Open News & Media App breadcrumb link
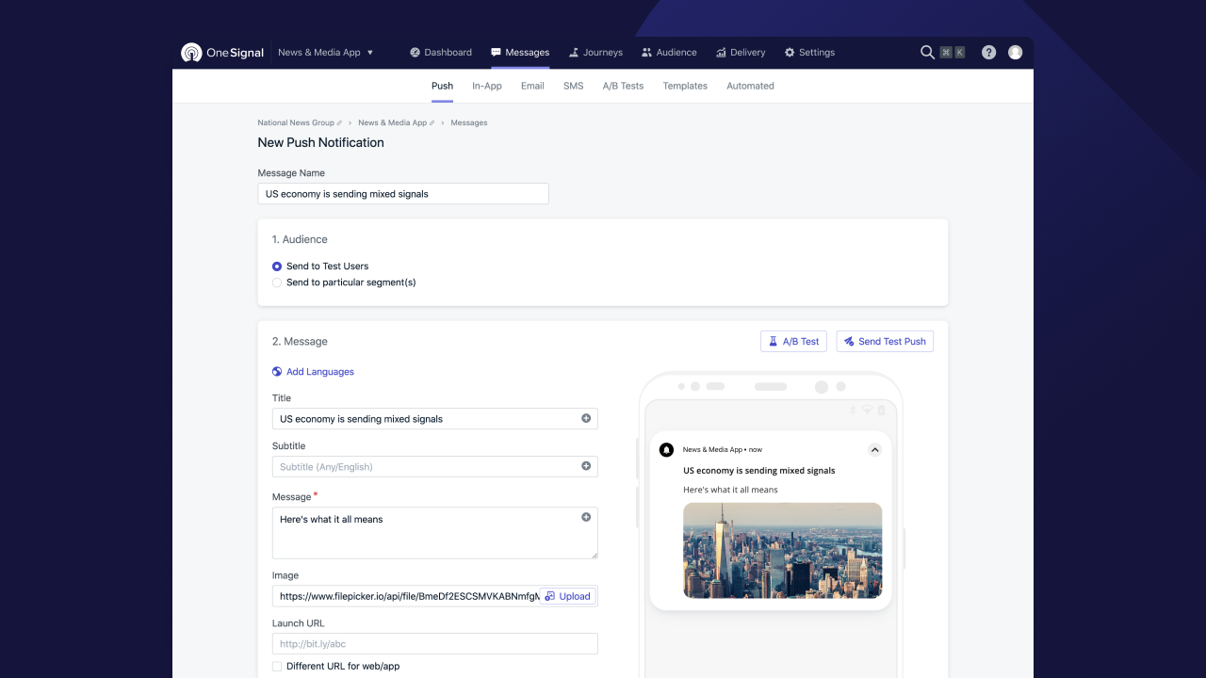The image size is (1206, 678). 392,123
